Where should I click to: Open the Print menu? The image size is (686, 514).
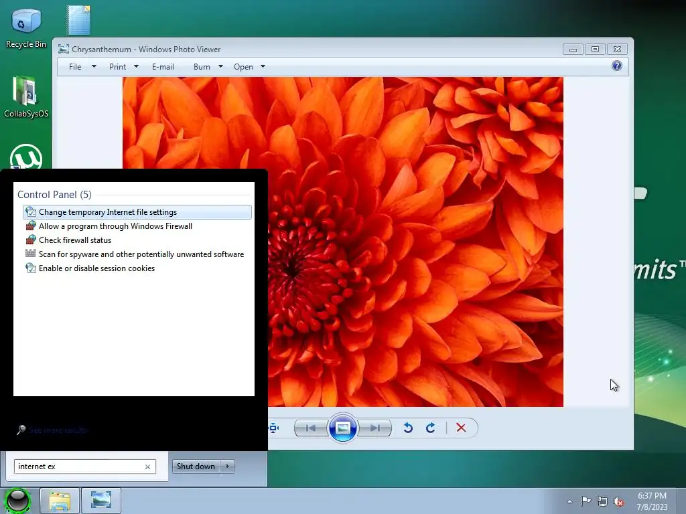[x=117, y=67]
